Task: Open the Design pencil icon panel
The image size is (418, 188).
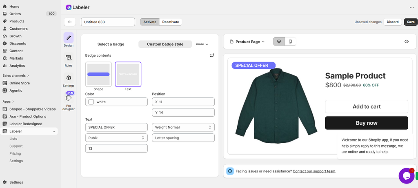Action: tap(69, 38)
